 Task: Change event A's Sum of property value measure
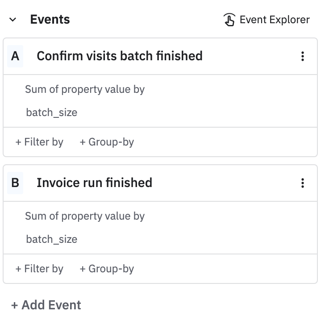click(x=85, y=89)
